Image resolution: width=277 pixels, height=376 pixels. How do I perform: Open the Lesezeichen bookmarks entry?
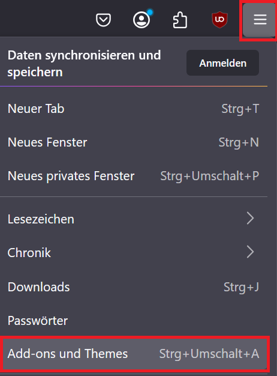(134, 219)
